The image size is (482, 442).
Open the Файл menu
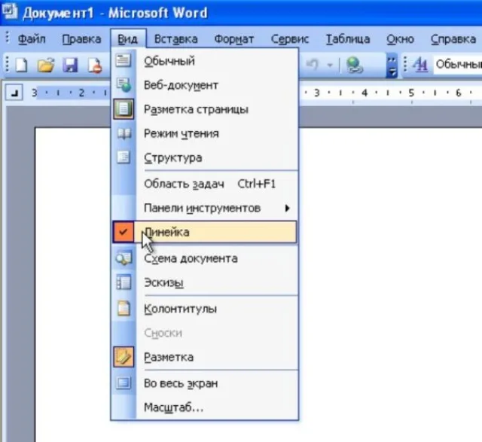(x=32, y=39)
